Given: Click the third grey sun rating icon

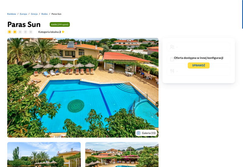Looking at the screenshot, I should (20, 32).
